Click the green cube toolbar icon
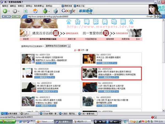This screenshot has width=165, height=124. [x=45, y=11]
